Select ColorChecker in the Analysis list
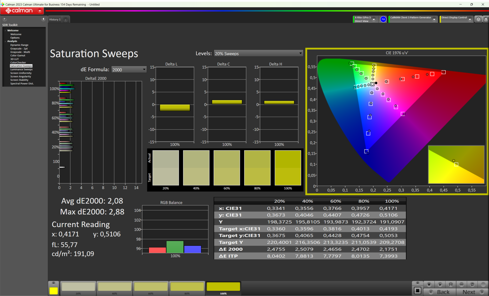Viewport: 489px width, 296px height. (18, 62)
